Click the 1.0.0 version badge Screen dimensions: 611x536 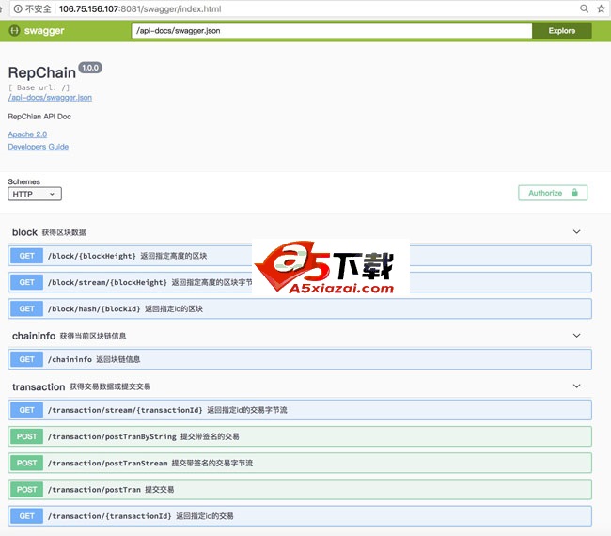pos(90,68)
